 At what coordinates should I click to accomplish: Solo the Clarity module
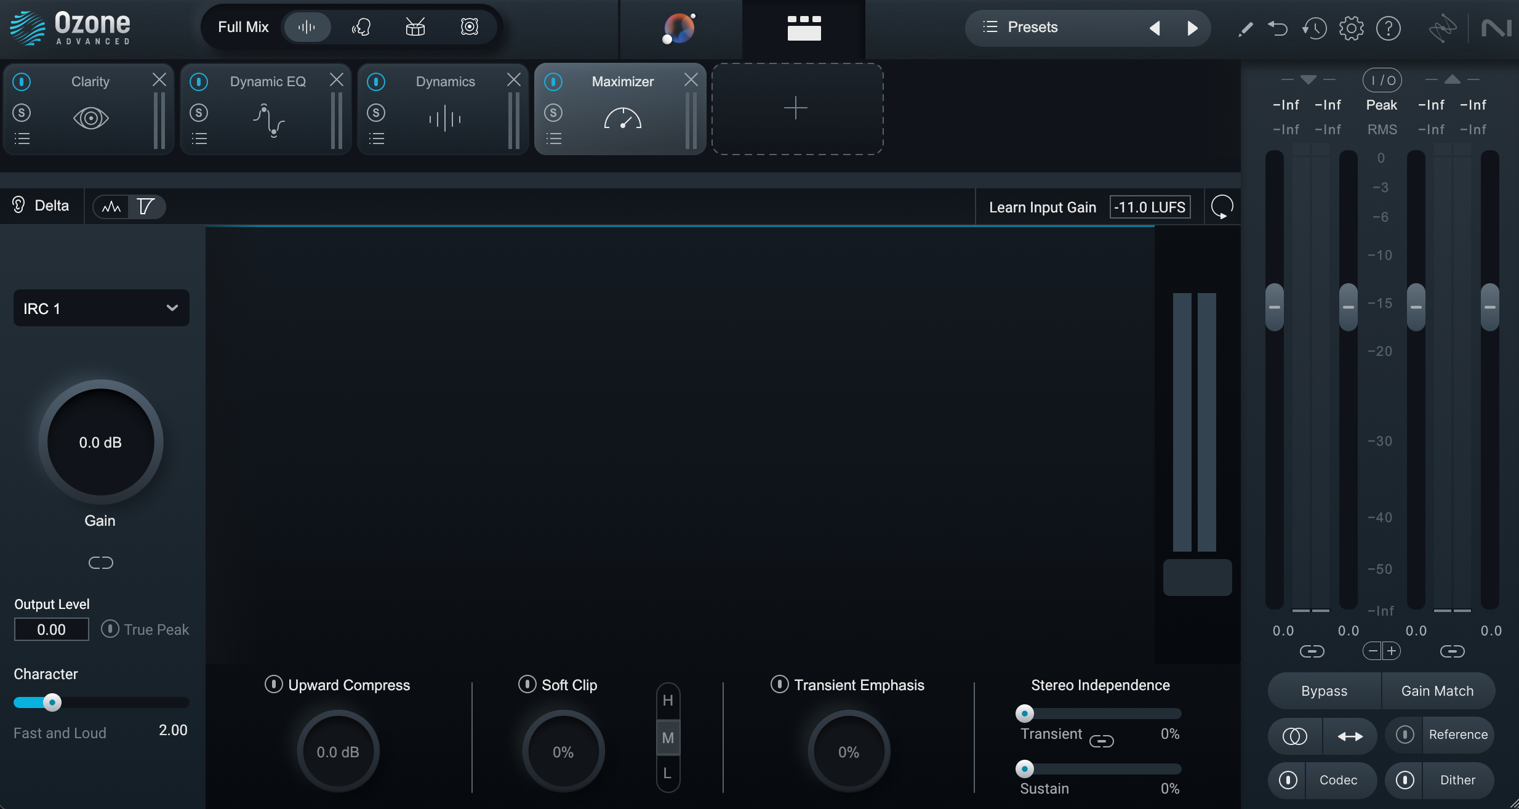[22, 113]
